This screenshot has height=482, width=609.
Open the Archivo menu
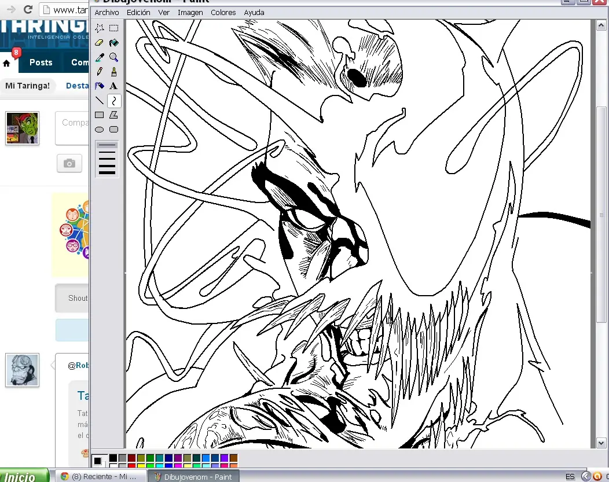click(107, 12)
